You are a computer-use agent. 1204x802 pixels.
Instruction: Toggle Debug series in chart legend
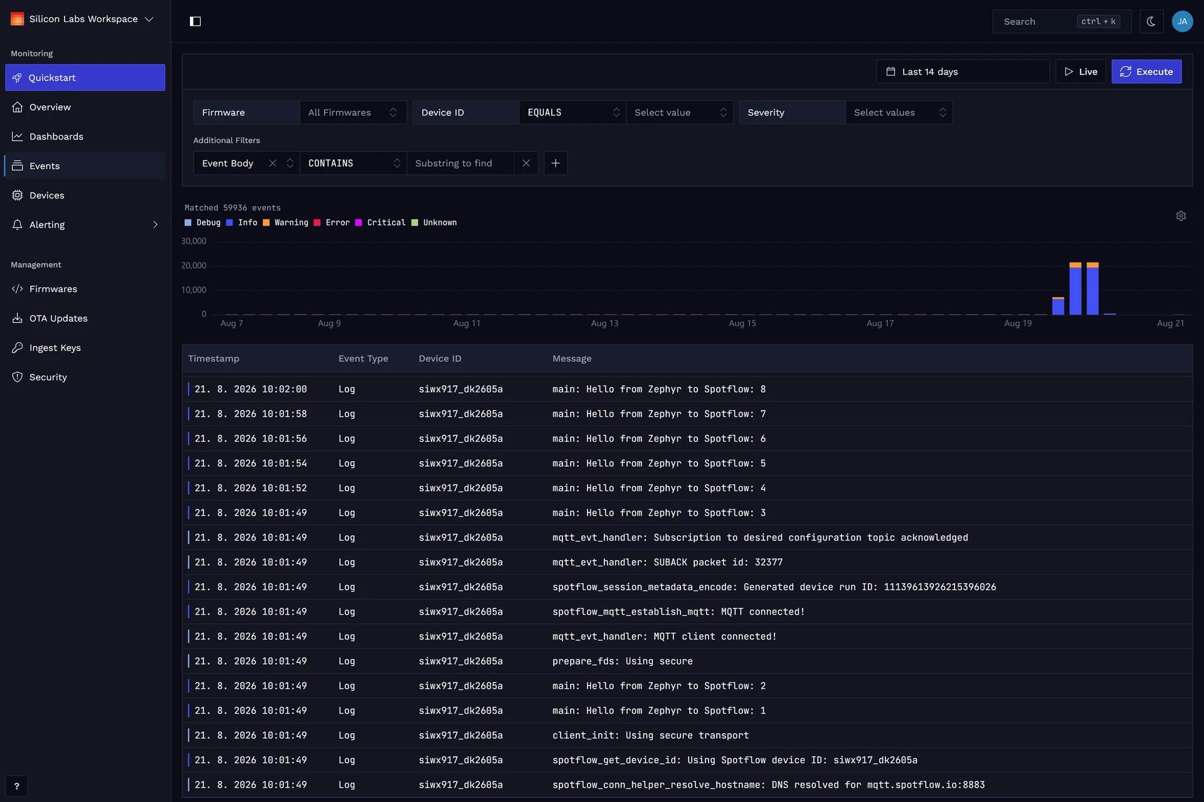(x=203, y=222)
